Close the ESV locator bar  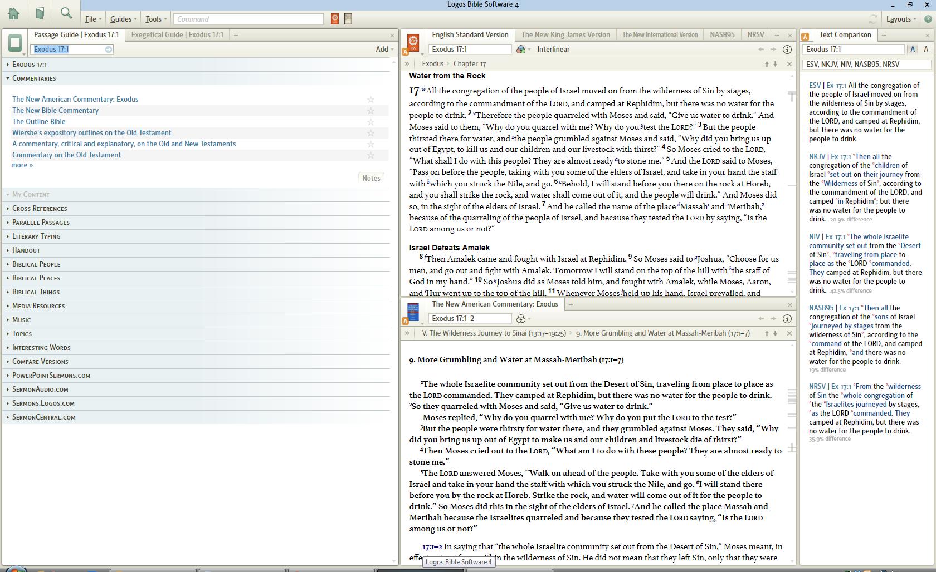coord(789,64)
